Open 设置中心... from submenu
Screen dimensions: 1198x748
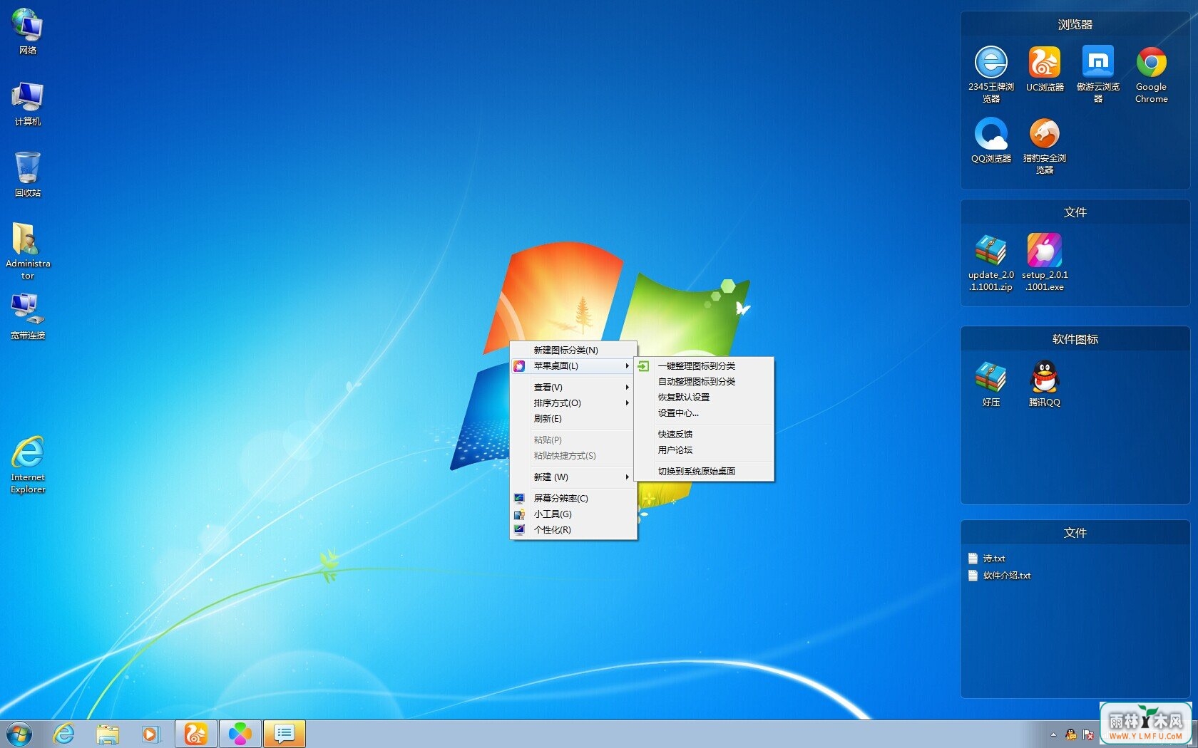(x=704, y=412)
